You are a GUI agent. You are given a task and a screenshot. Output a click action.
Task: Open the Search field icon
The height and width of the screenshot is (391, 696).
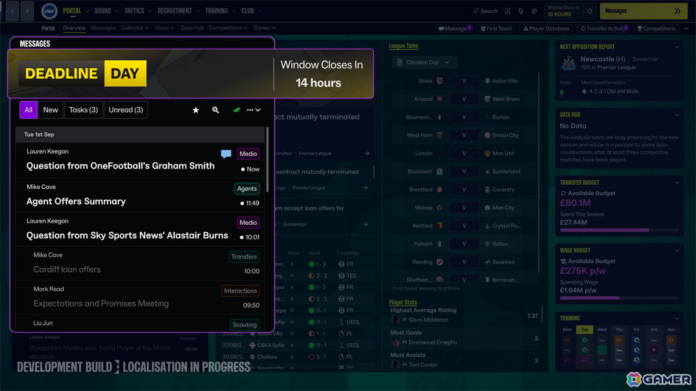pyautogui.click(x=476, y=11)
